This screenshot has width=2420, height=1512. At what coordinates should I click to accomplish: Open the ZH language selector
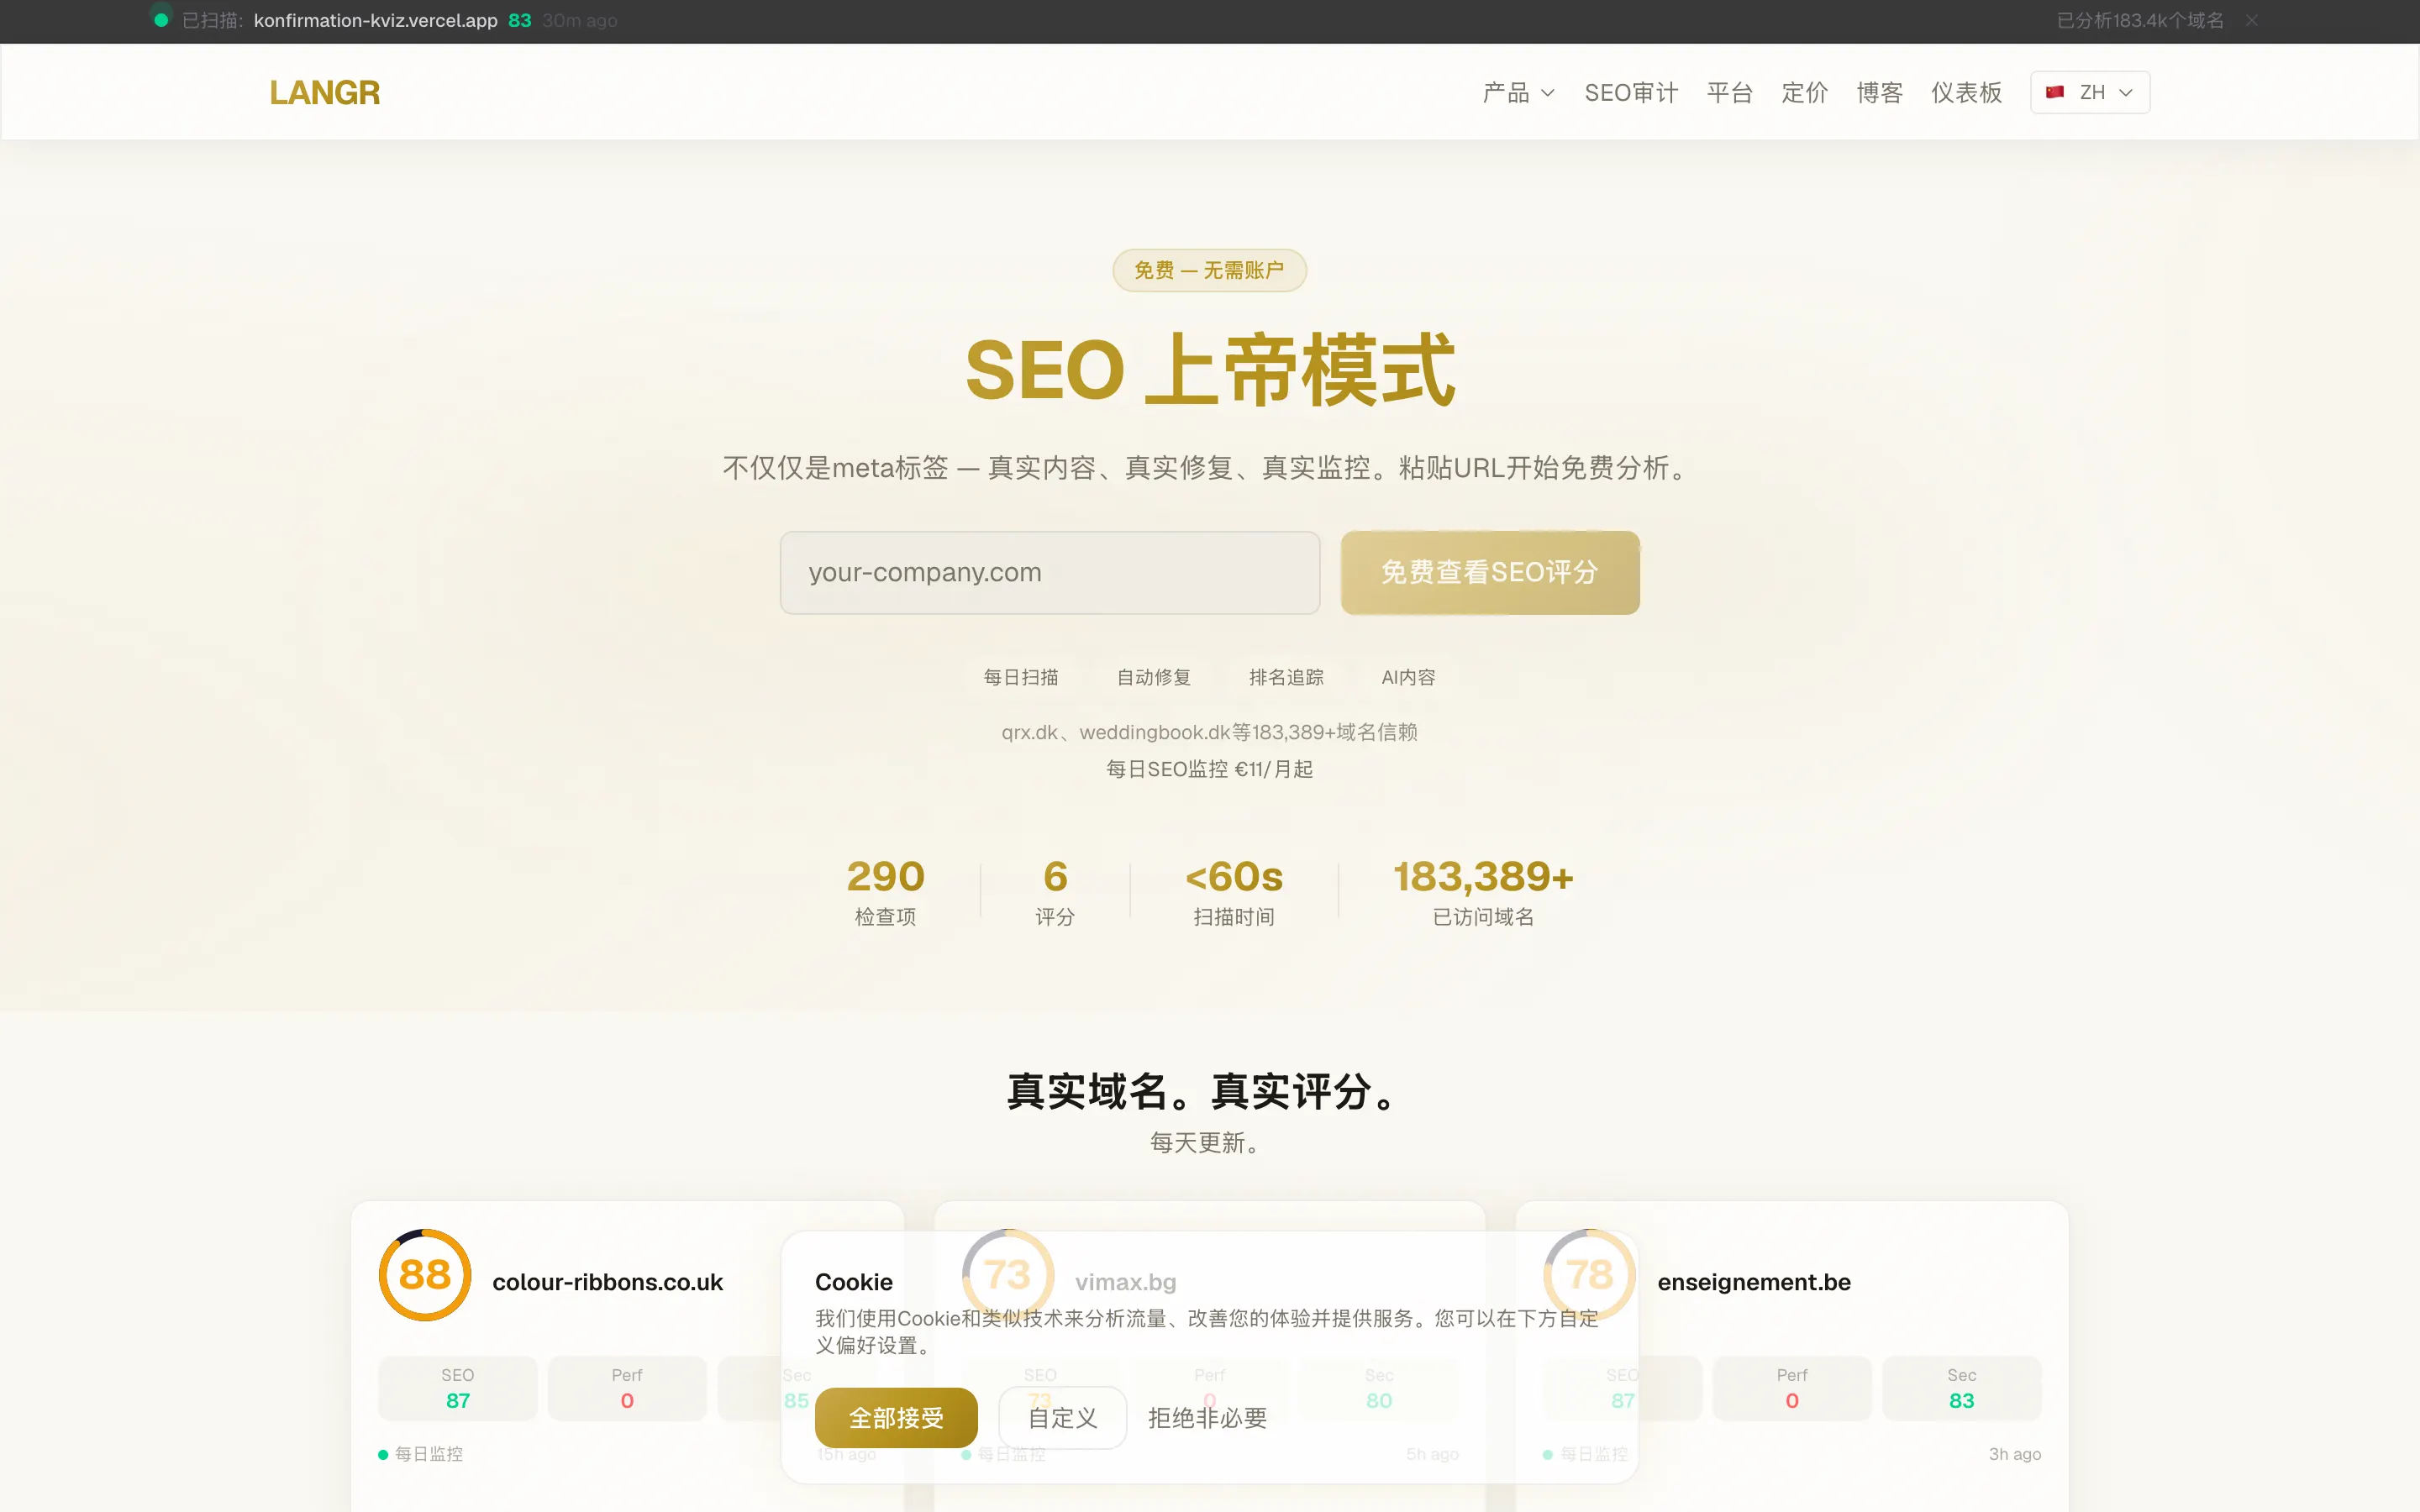pyautogui.click(x=2090, y=92)
